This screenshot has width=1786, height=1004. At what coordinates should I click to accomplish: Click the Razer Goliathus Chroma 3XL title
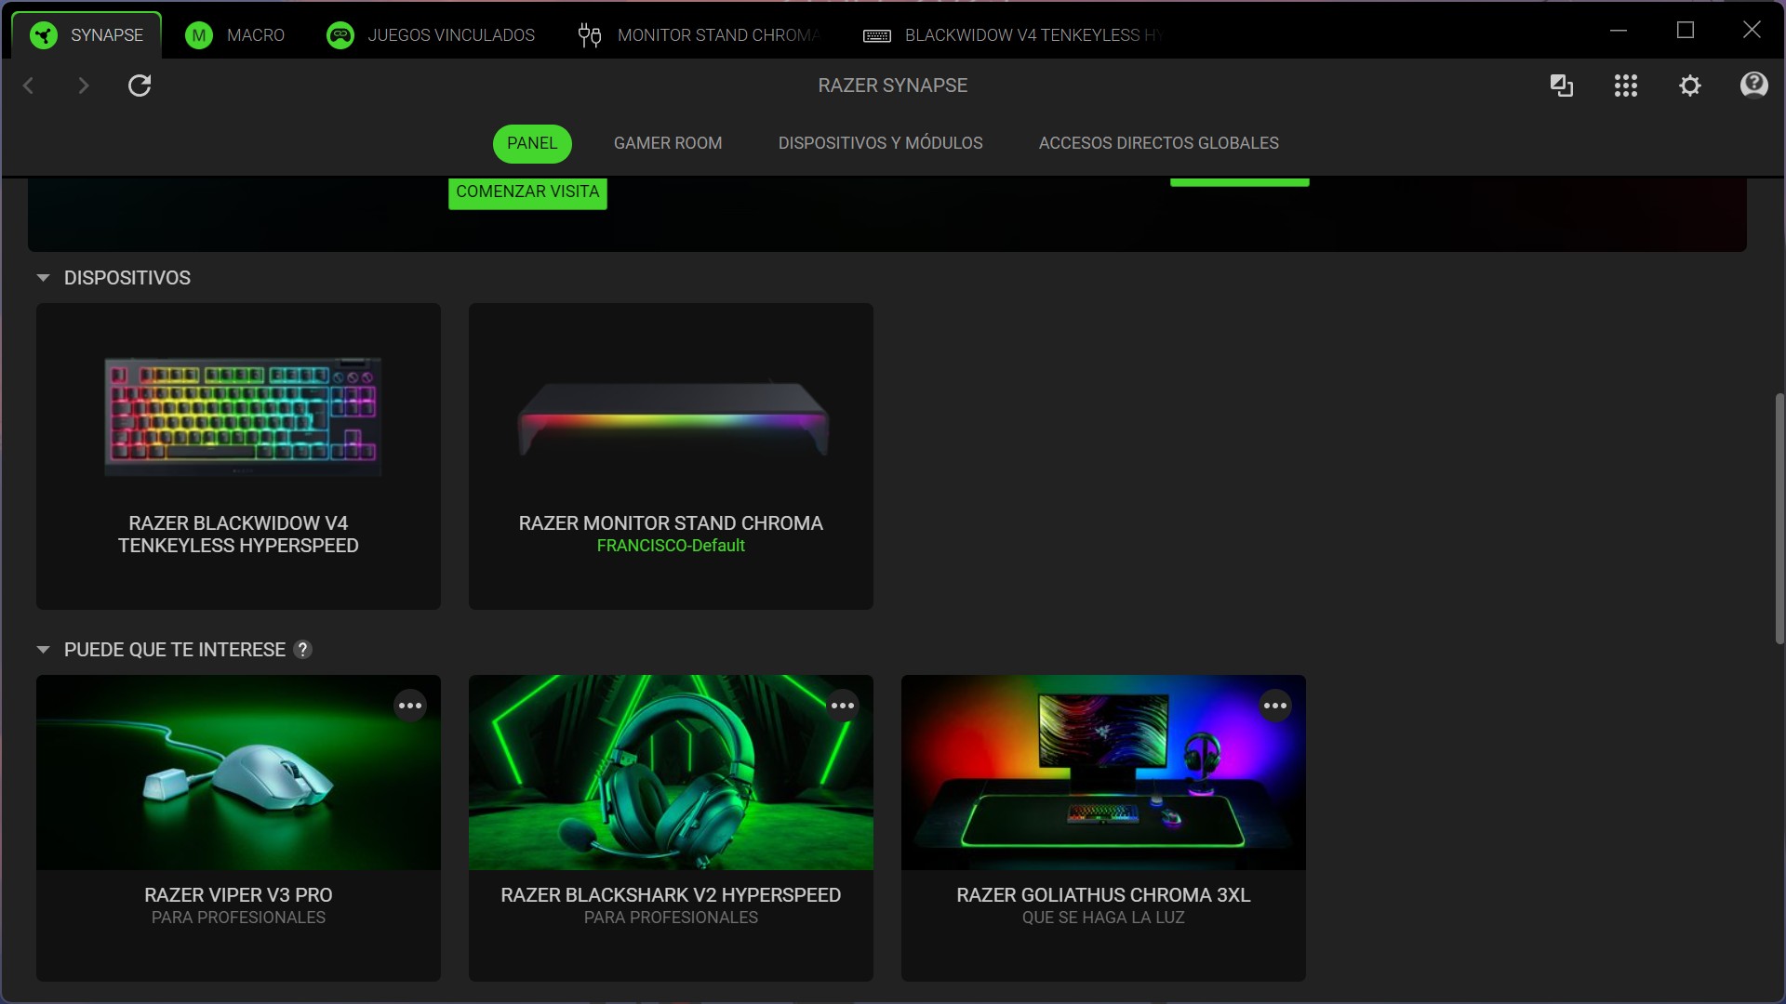click(x=1103, y=895)
